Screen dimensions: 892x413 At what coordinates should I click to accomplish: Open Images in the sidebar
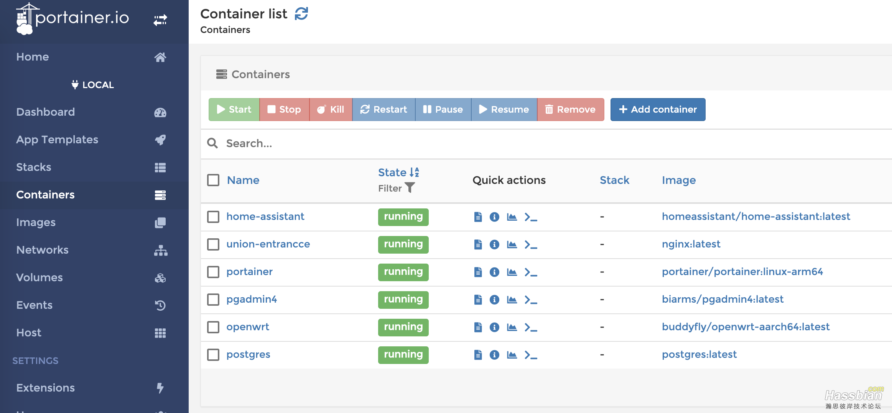pos(94,222)
